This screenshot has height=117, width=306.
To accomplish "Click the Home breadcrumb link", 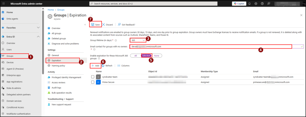I will [x=51, y=10].
